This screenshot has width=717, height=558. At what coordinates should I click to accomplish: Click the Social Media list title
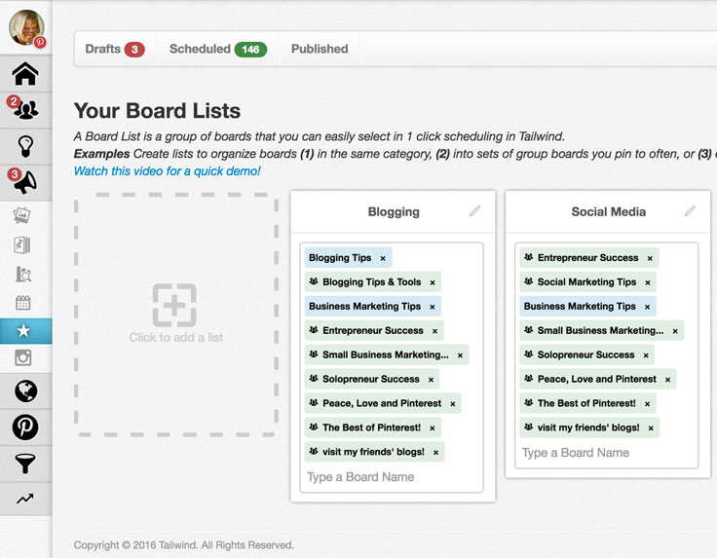coord(608,211)
